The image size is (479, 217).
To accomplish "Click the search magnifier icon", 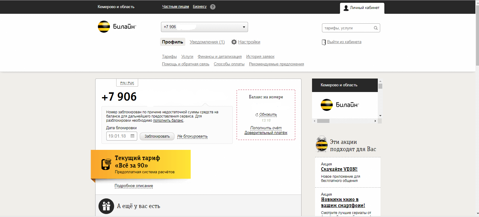I will pos(375,28).
